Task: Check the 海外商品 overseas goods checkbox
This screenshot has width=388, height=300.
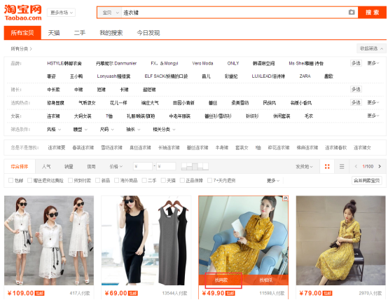Action: [x=116, y=180]
